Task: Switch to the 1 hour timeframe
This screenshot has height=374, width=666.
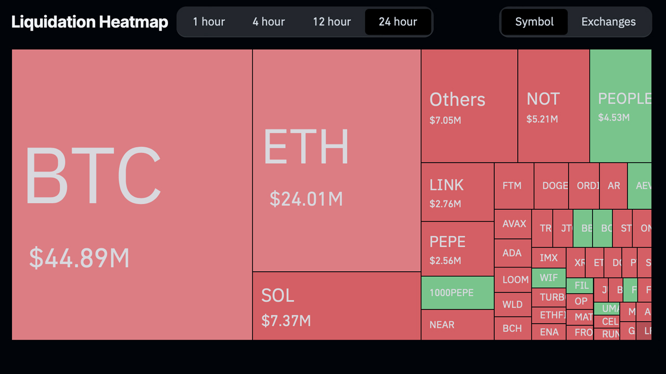Action: pyautogui.click(x=209, y=22)
